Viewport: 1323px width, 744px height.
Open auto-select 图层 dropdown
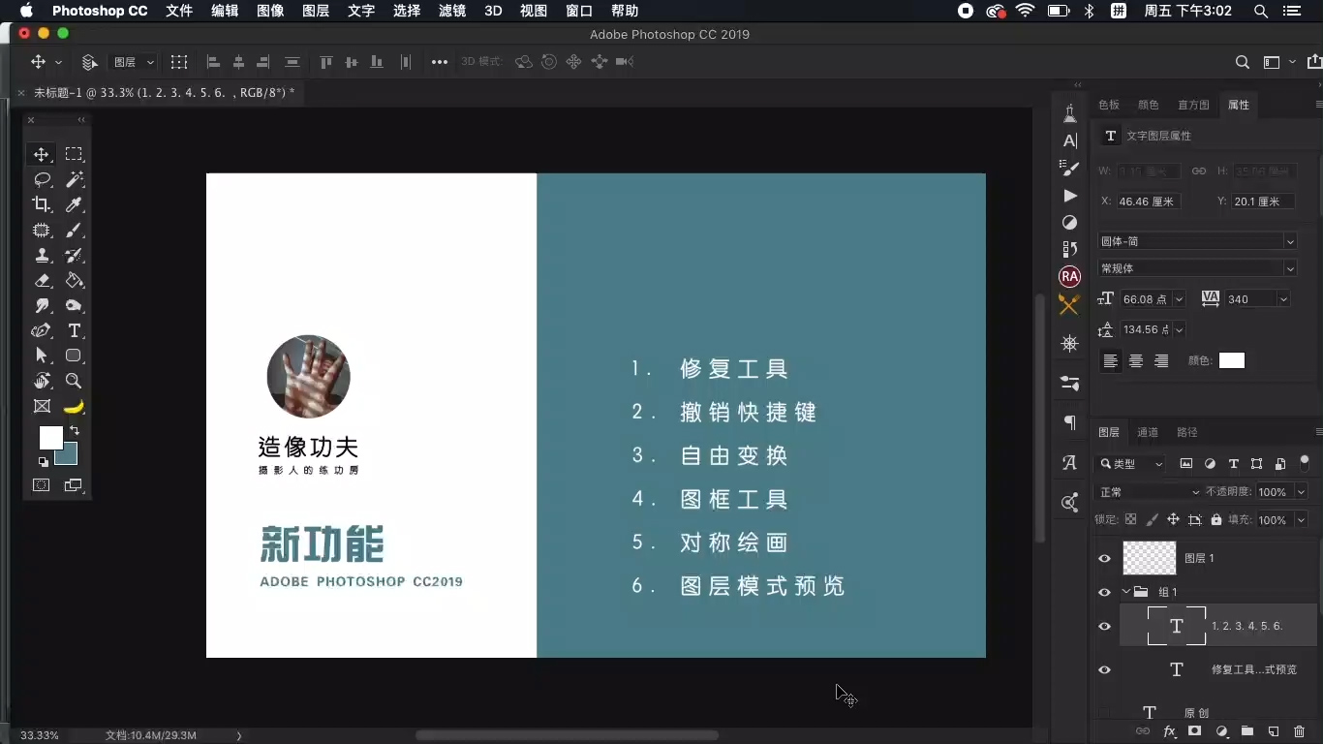pyautogui.click(x=134, y=62)
